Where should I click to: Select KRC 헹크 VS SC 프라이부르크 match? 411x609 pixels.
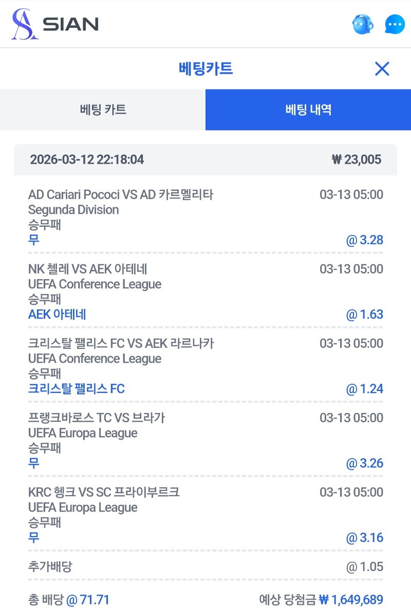pos(104,492)
